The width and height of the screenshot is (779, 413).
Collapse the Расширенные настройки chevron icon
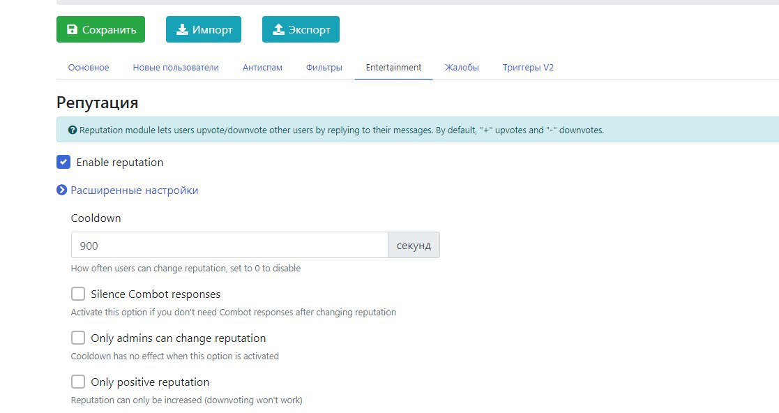[61, 190]
